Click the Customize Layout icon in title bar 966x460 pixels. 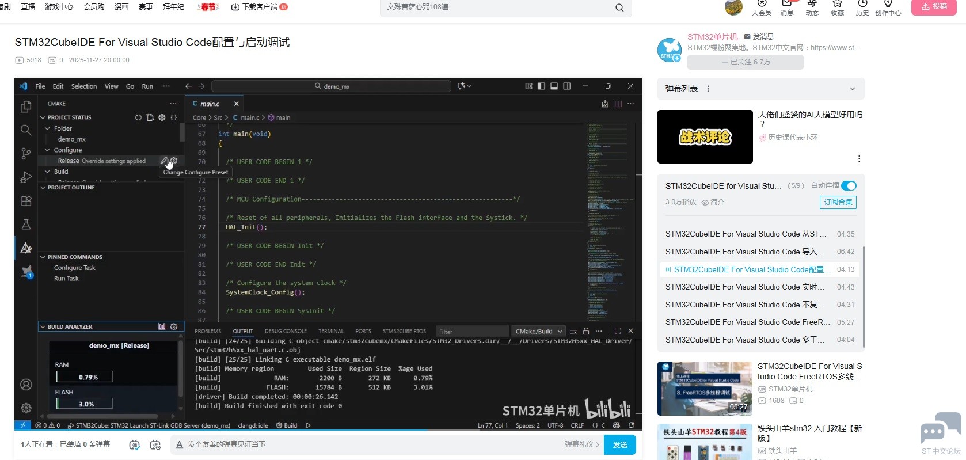click(528, 86)
